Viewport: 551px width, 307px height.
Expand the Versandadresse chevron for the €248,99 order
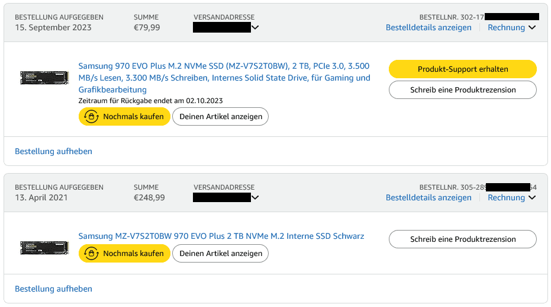coord(255,197)
